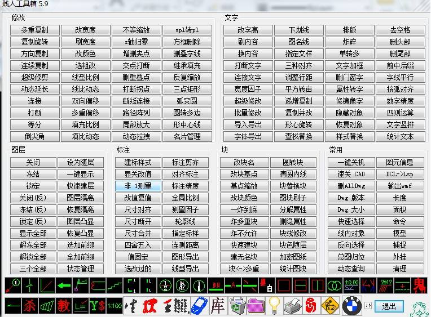Click the 输出wmf button
The height and width of the screenshot is (317, 431).
click(x=399, y=186)
